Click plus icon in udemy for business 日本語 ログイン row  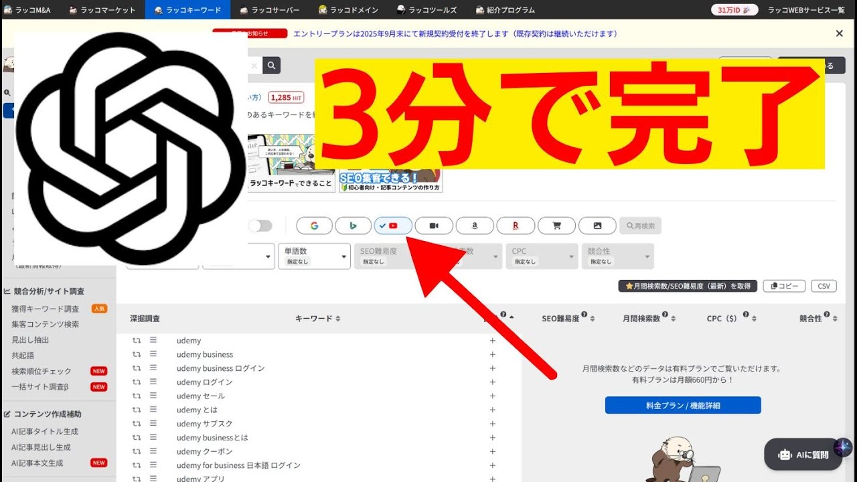tap(493, 465)
